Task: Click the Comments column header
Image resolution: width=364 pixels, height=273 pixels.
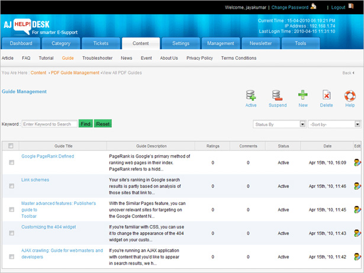Action: click(248, 146)
